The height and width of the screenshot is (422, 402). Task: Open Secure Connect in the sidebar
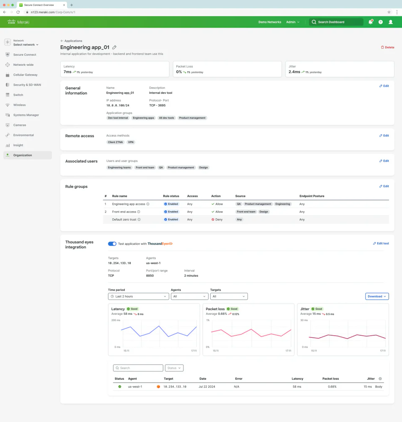25,54
